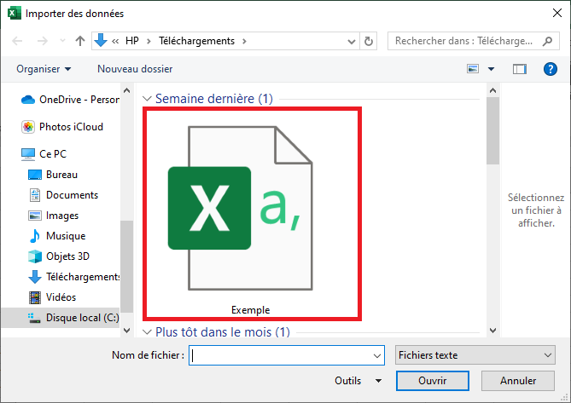Click the search magnifier icon
This screenshot has height=403, width=571.
547,41
